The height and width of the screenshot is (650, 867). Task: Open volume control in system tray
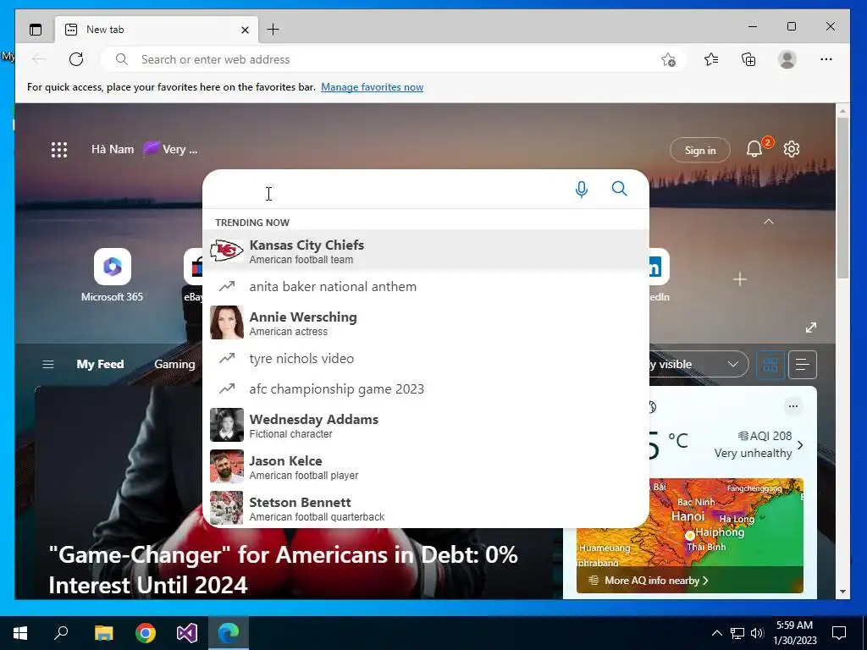pyautogui.click(x=757, y=633)
